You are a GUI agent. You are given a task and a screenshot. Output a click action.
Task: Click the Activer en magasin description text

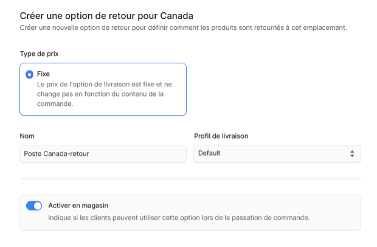pos(179,218)
